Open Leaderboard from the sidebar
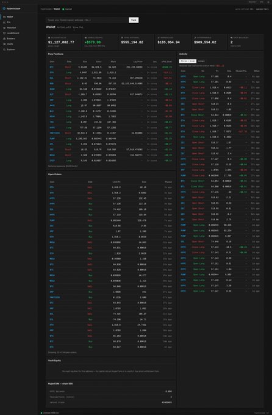The image size is (272, 415). (18, 33)
